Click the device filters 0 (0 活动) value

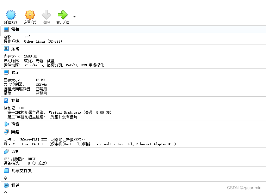click(x=37, y=163)
